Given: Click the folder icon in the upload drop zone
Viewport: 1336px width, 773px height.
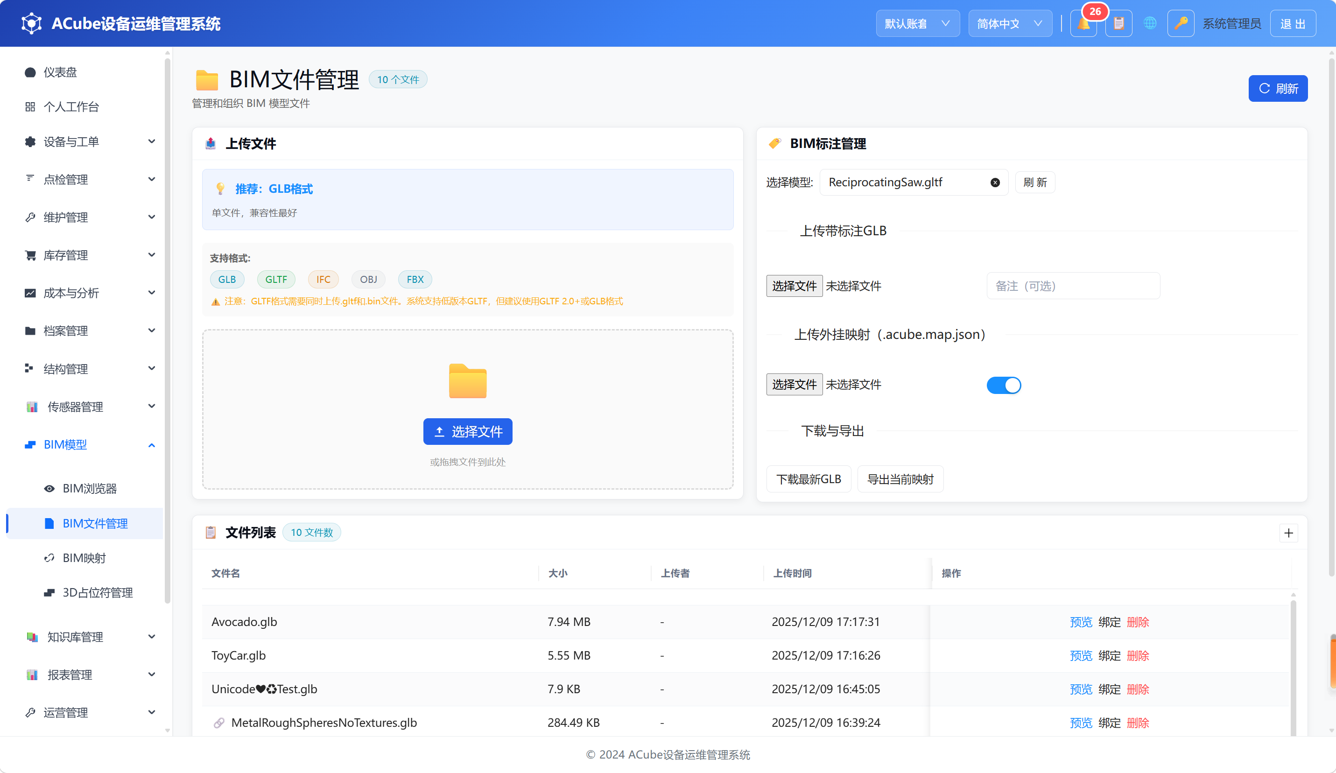Looking at the screenshot, I should 468,381.
